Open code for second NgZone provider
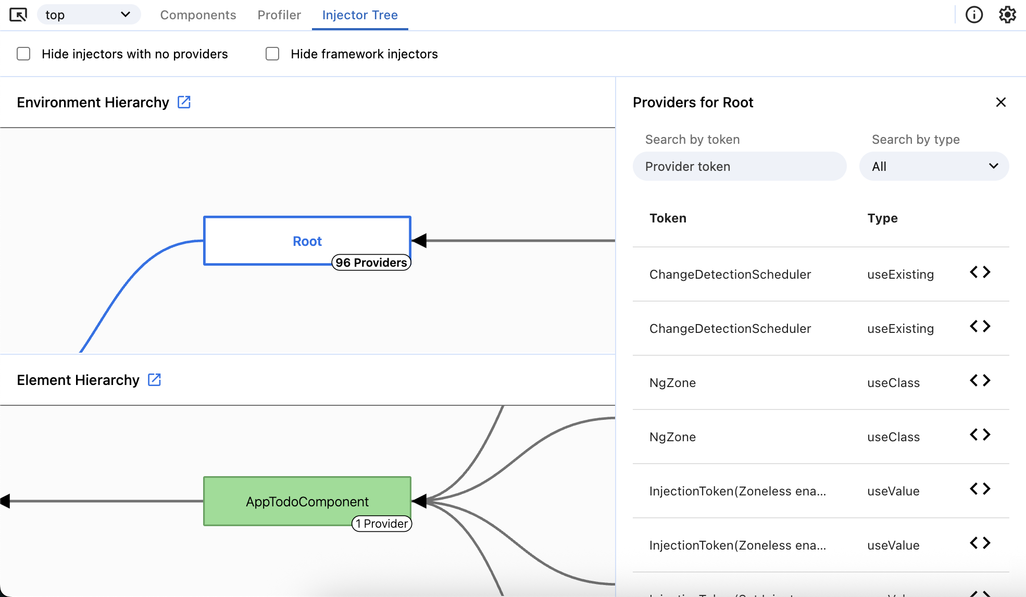Screen dimensions: 1026x597 [980, 434]
